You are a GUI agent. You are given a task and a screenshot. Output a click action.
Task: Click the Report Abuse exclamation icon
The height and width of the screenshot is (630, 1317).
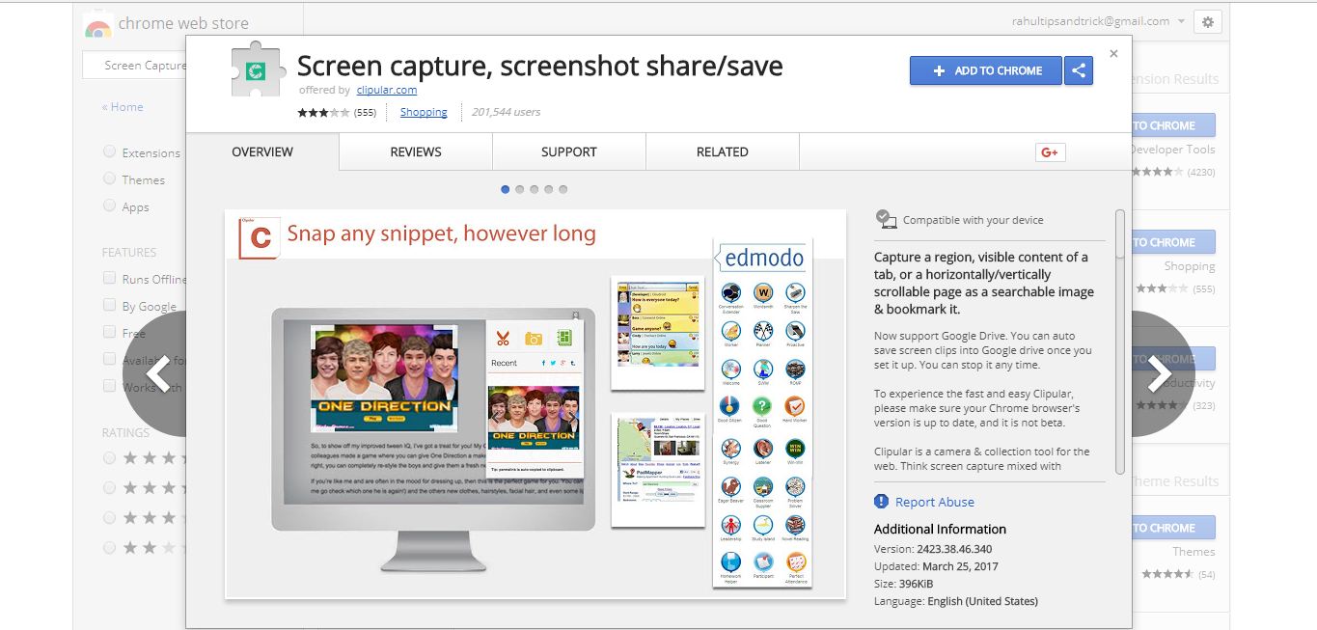(881, 502)
